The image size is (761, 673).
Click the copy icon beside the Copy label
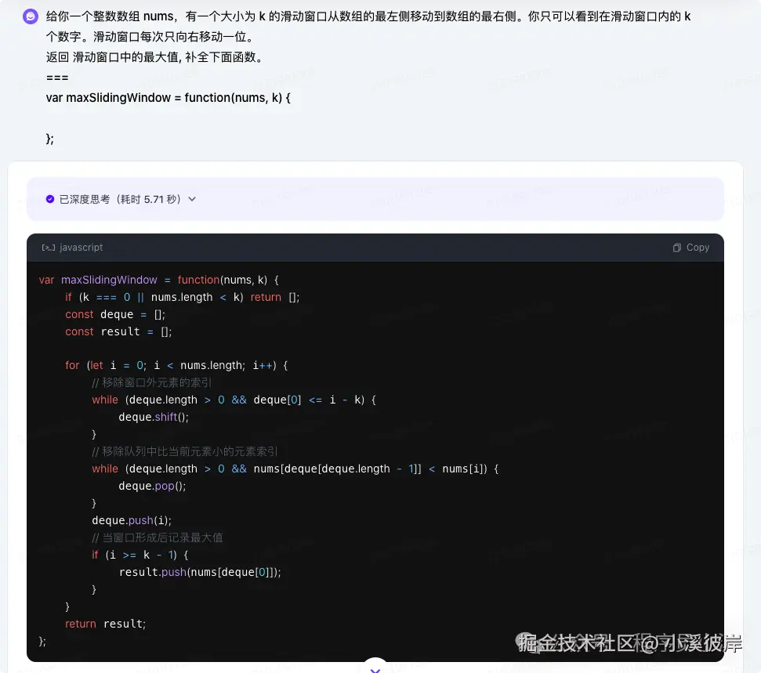pos(677,247)
